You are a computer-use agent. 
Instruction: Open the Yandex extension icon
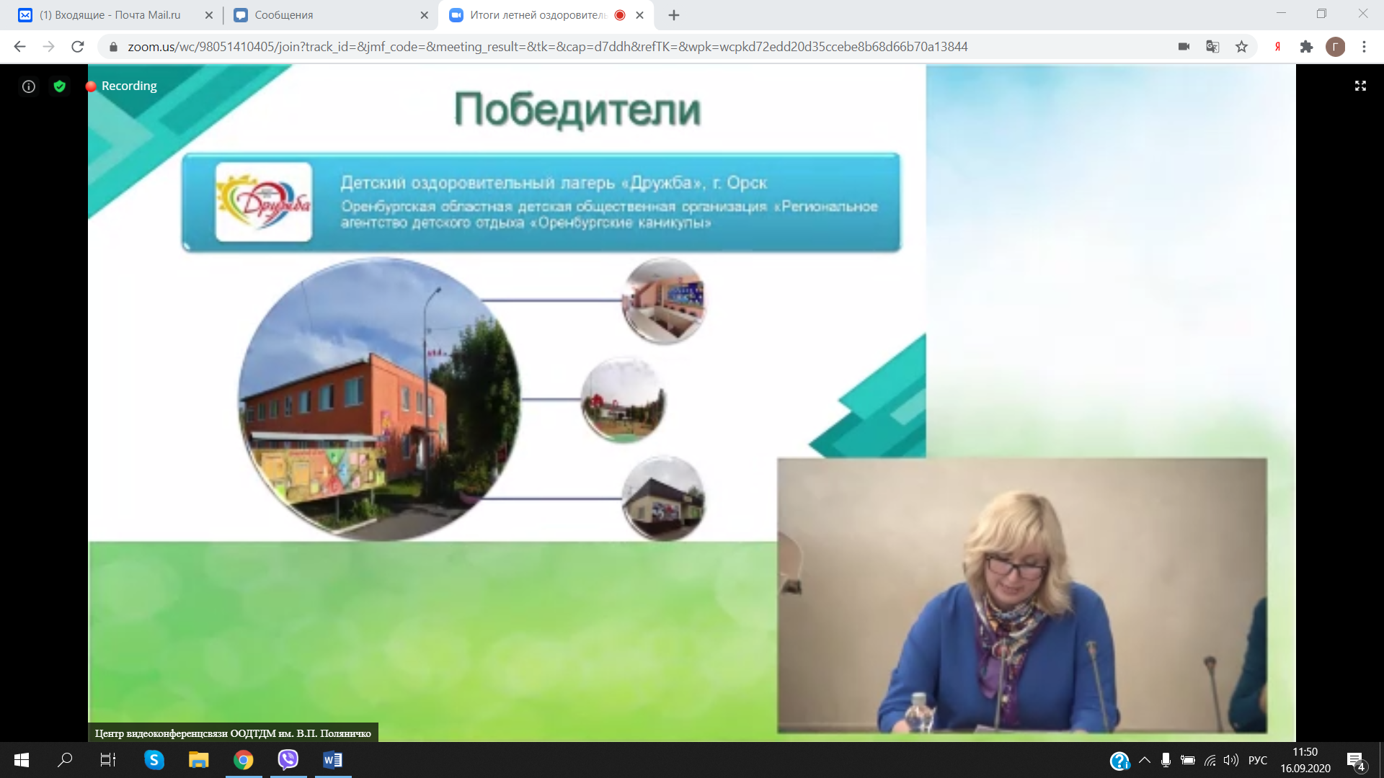pos(1277,47)
